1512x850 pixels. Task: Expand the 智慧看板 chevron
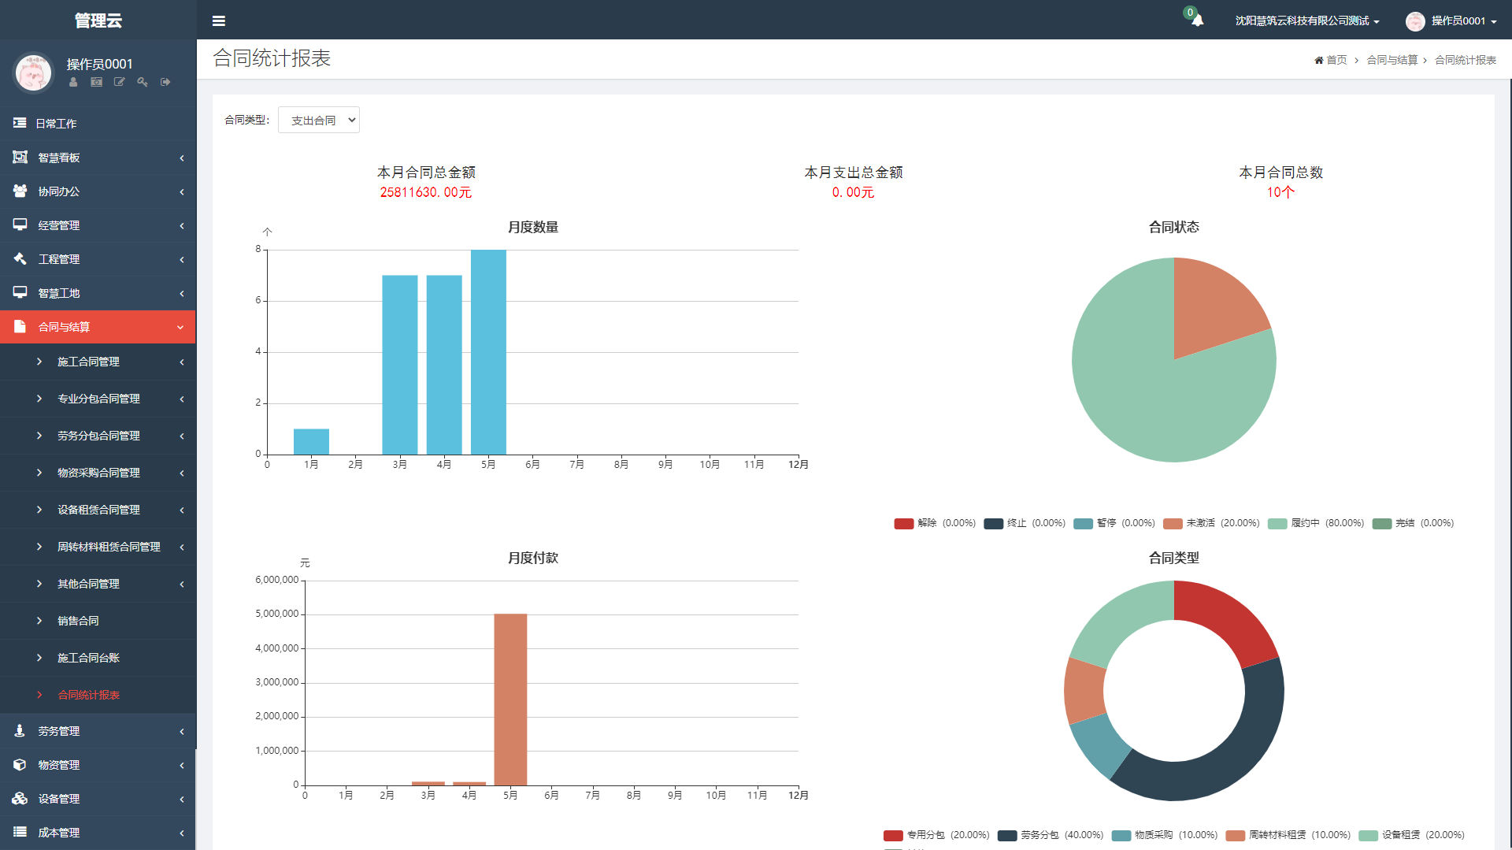pos(182,158)
